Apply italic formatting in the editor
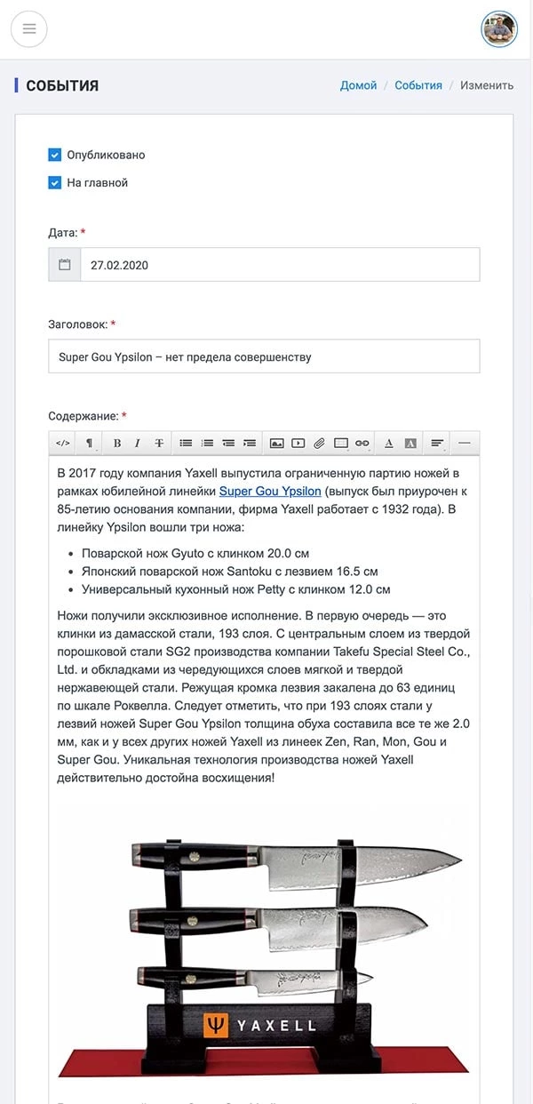 point(138,443)
